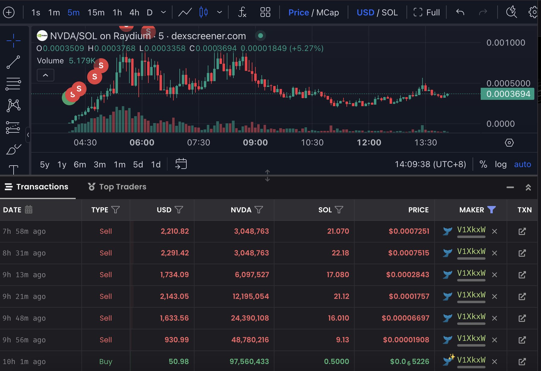Add a new chart with the plus icon
The height and width of the screenshot is (371, 541).
(x=9, y=12)
